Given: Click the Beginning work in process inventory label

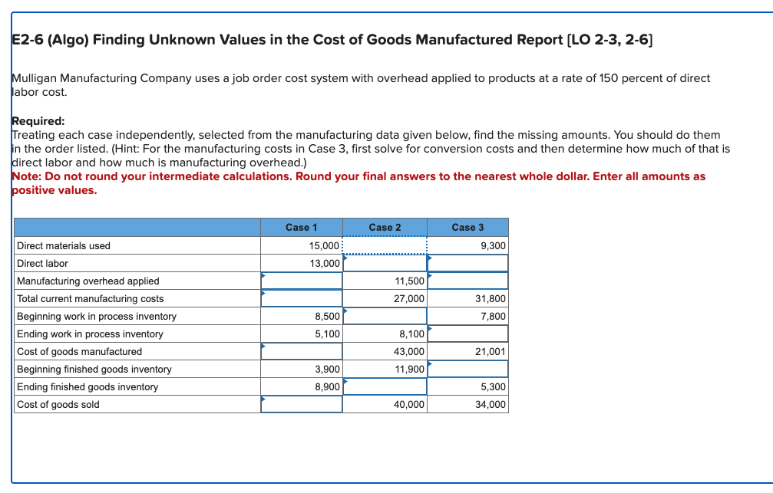Looking at the screenshot, I should tap(97, 317).
